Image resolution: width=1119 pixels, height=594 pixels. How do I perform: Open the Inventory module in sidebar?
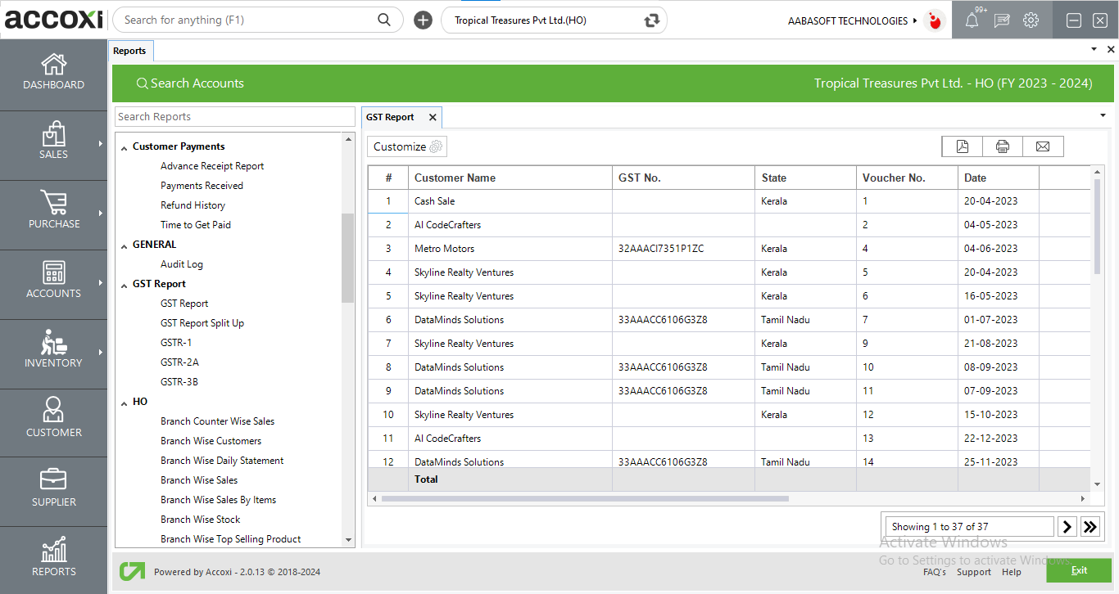[53, 350]
